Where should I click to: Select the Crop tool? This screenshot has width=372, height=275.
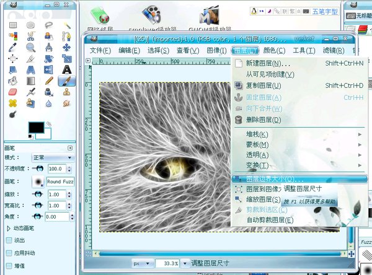click(x=30, y=59)
